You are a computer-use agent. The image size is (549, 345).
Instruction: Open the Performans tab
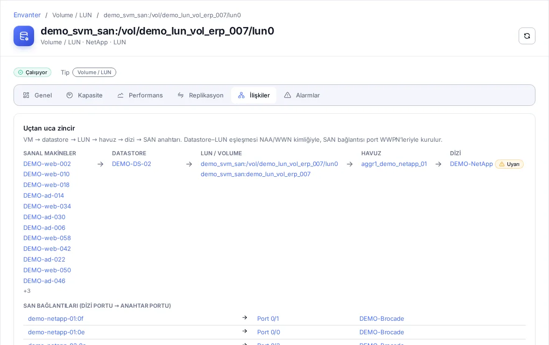[140, 95]
